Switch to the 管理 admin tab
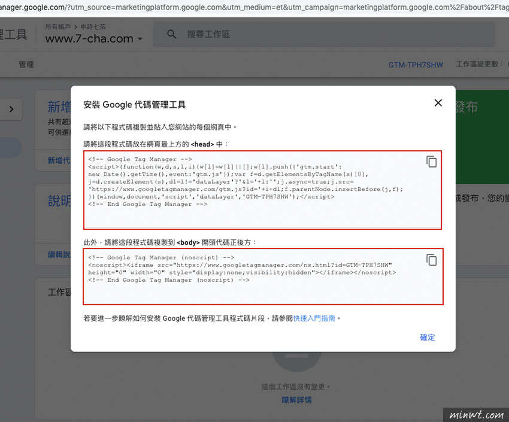This screenshot has height=422, width=509. (26, 64)
